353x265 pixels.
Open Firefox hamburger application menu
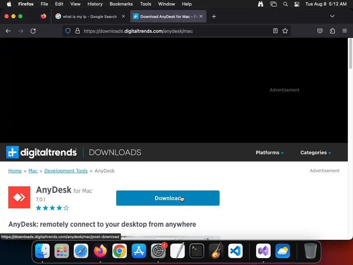coord(345,31)
